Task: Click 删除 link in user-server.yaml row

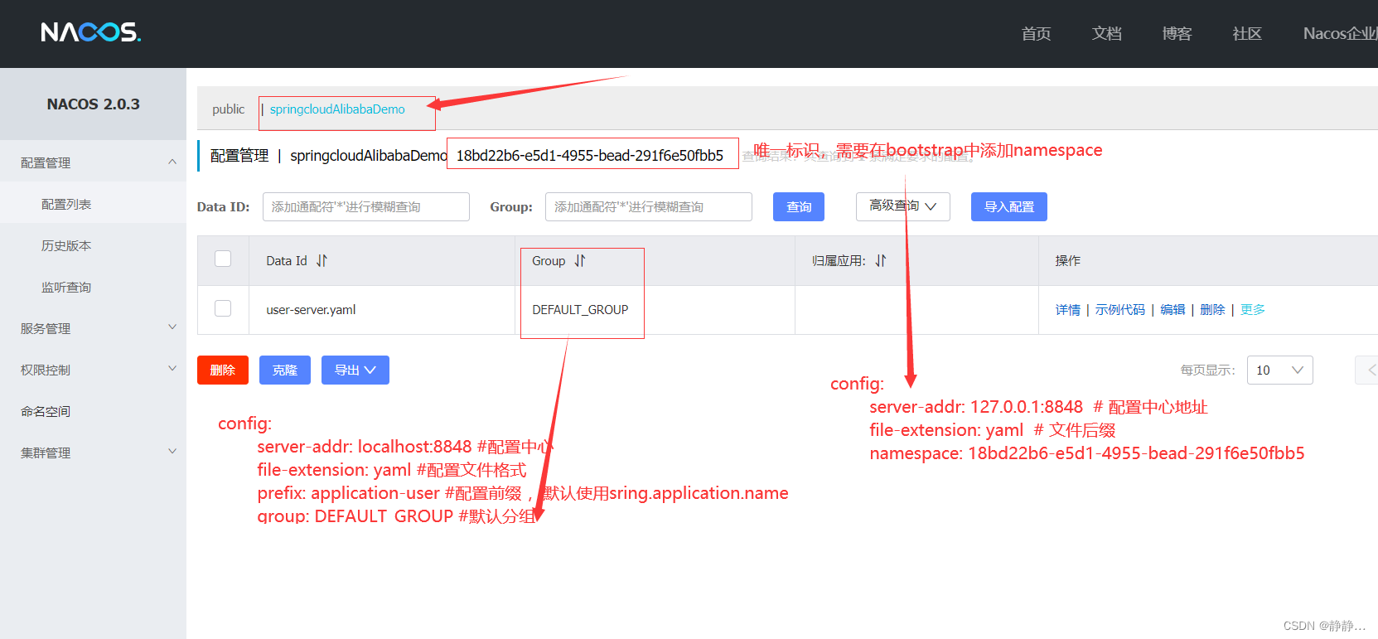Action: tap(1212, 309)
